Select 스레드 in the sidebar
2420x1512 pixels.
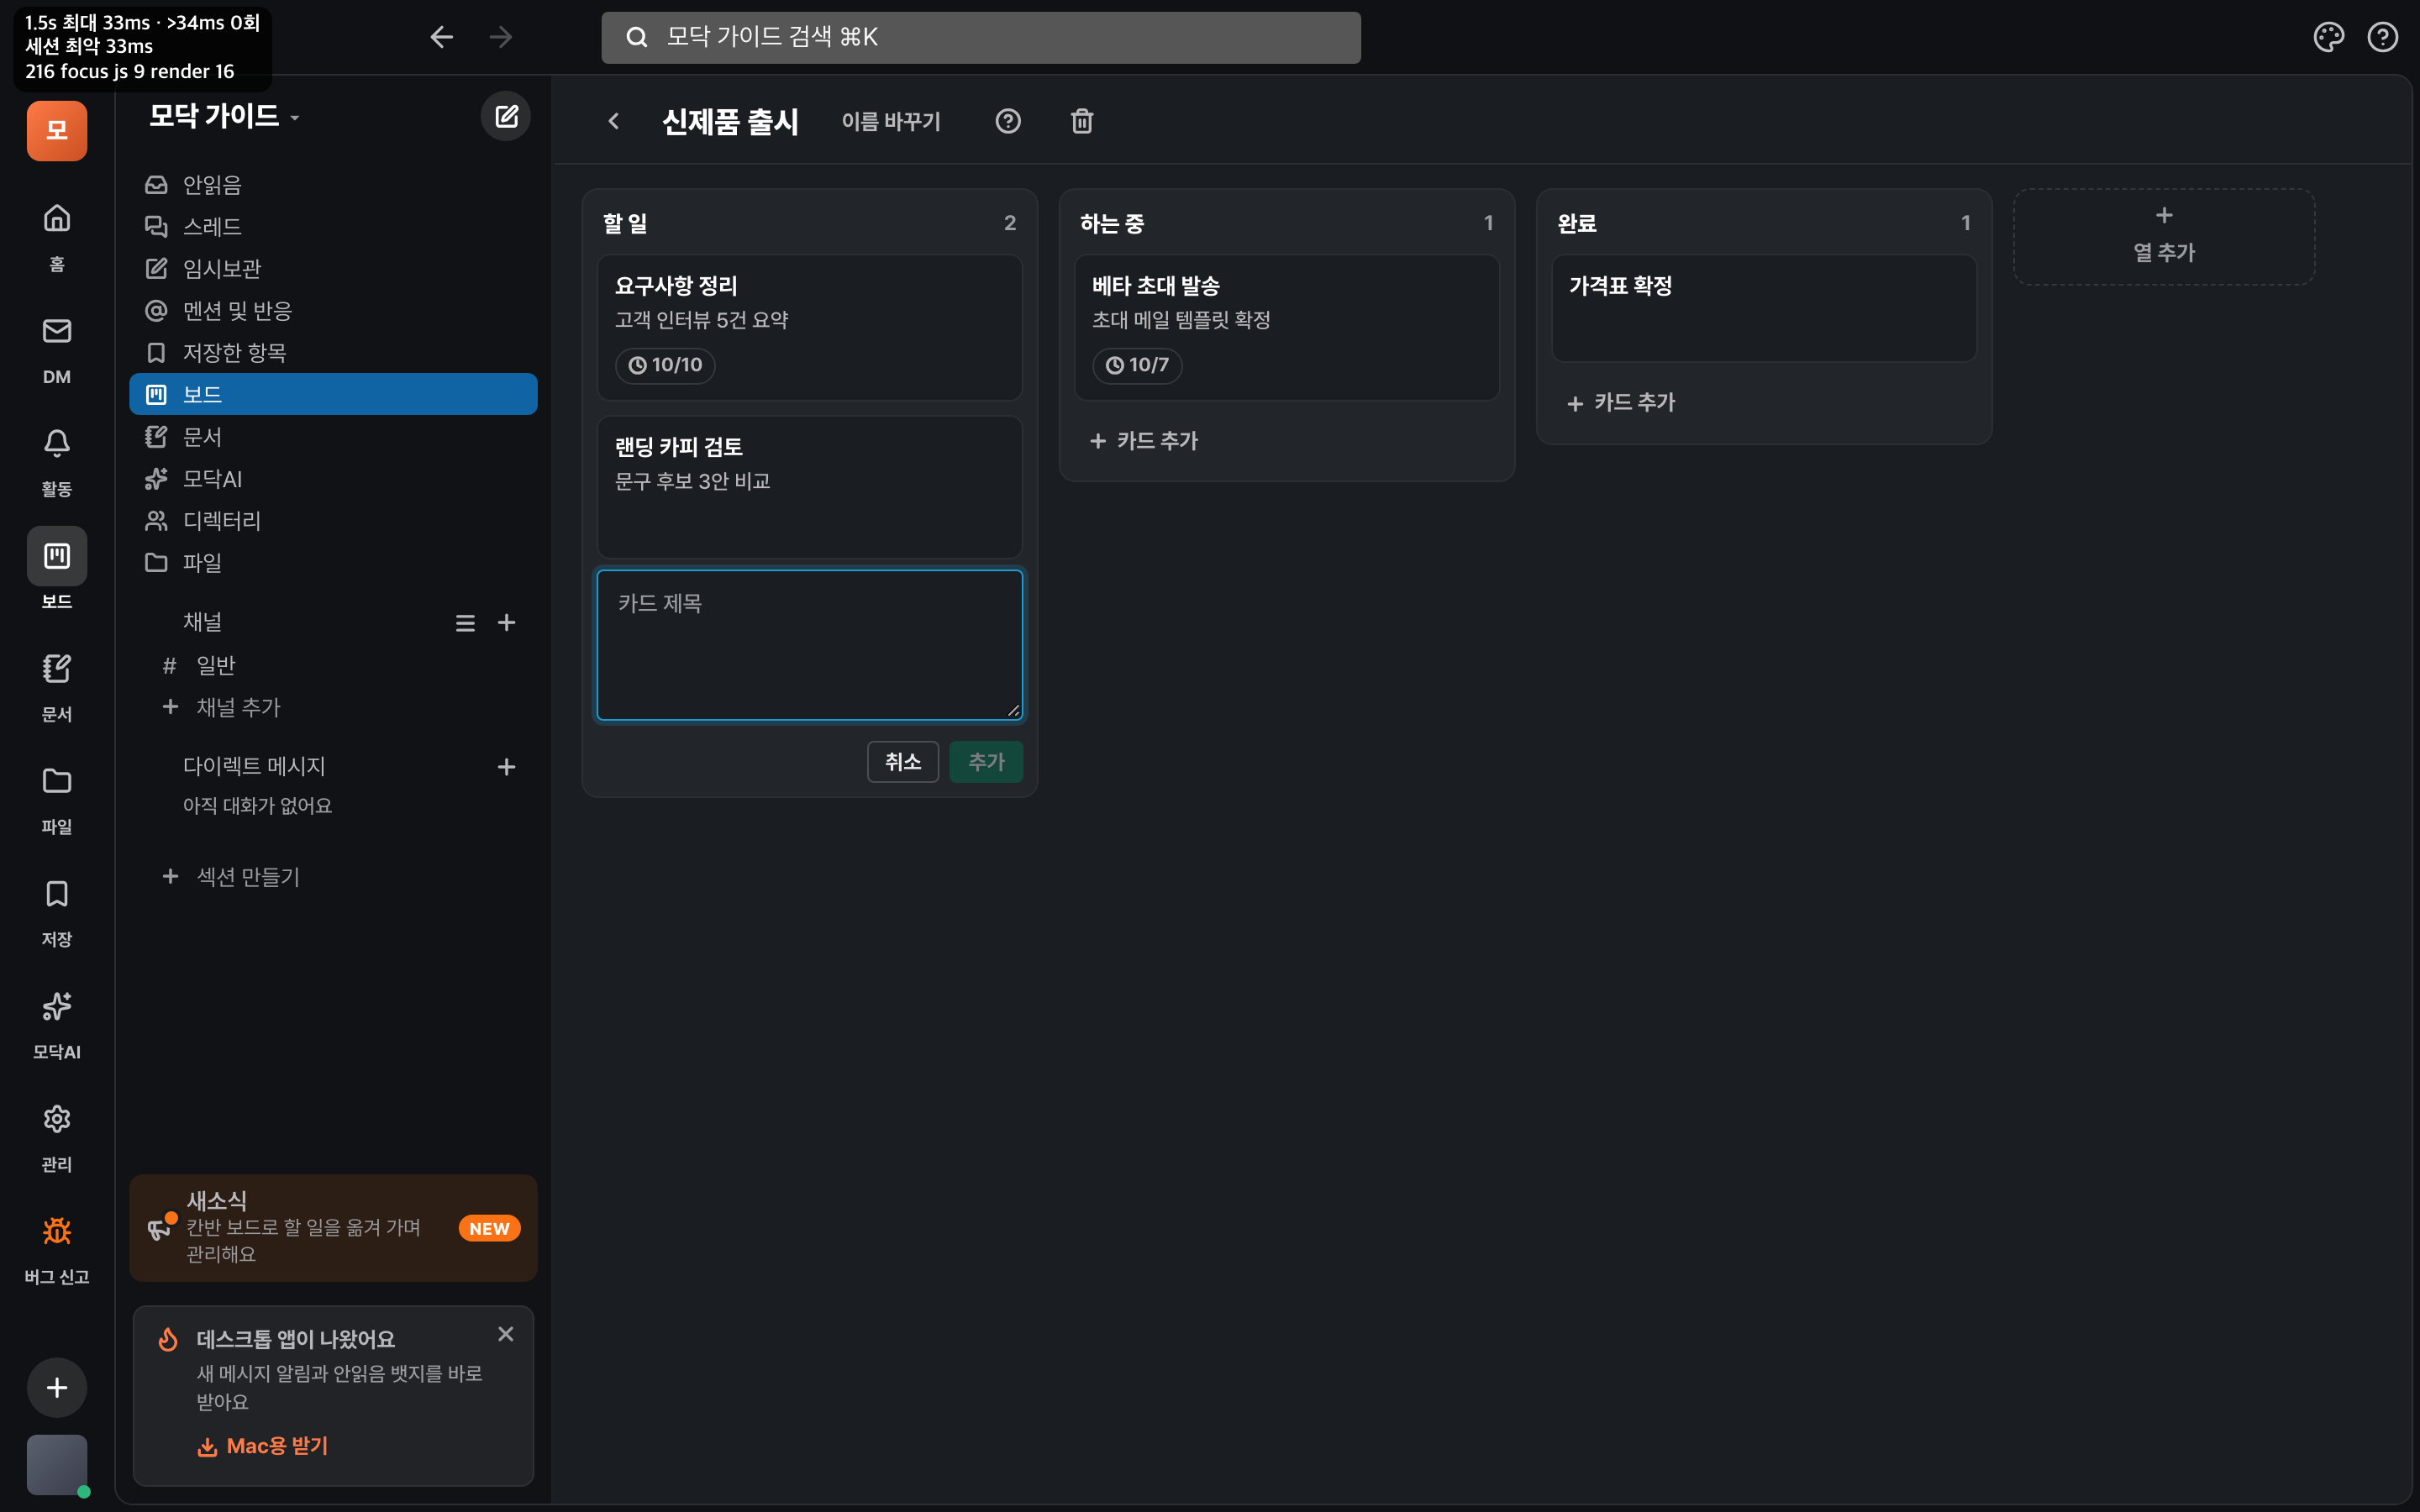pos(333,227)
